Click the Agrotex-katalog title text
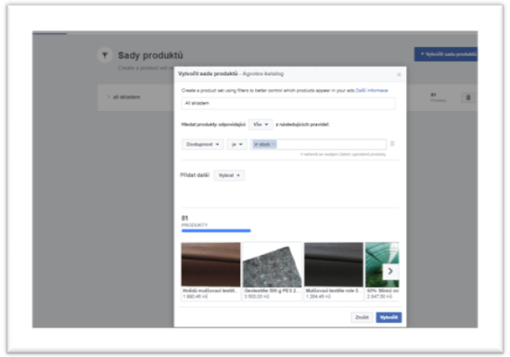Viewport: 510px width, 357px height. click(x=263, y=74)
